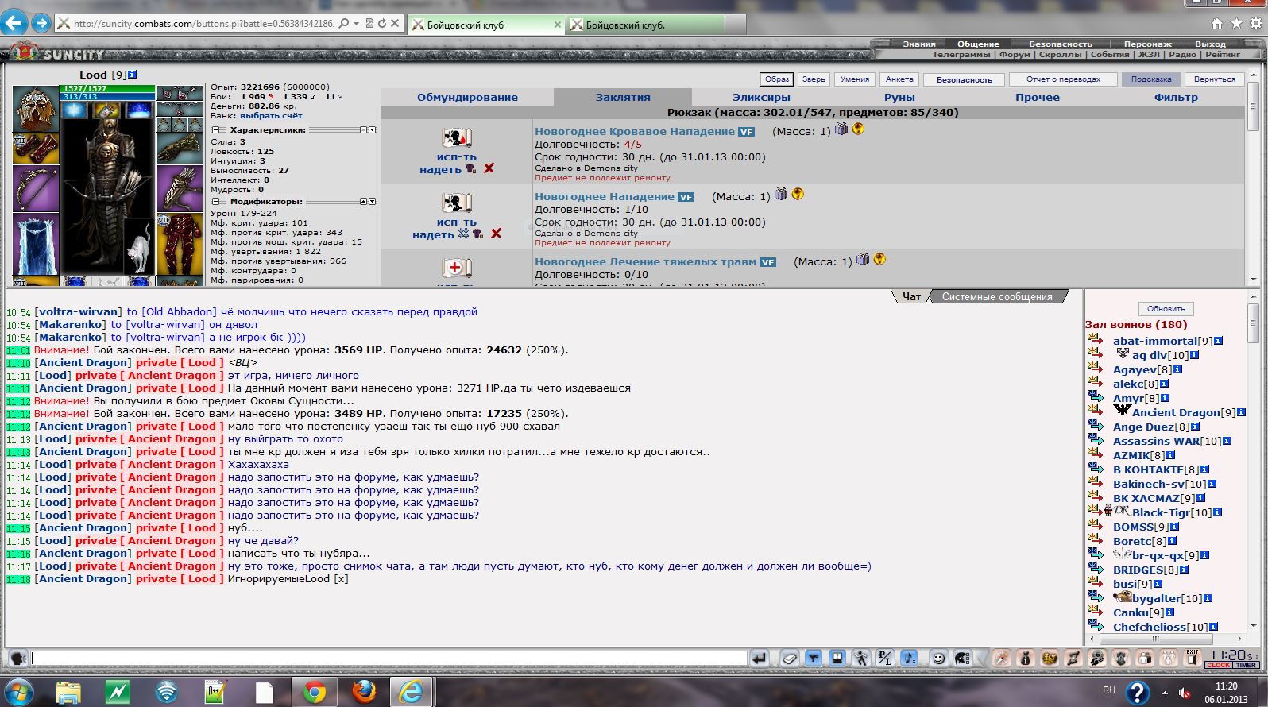This screenshot has height=707, width=1268.
Task: Open the Рейтинг link
Action: point(1223,55)
